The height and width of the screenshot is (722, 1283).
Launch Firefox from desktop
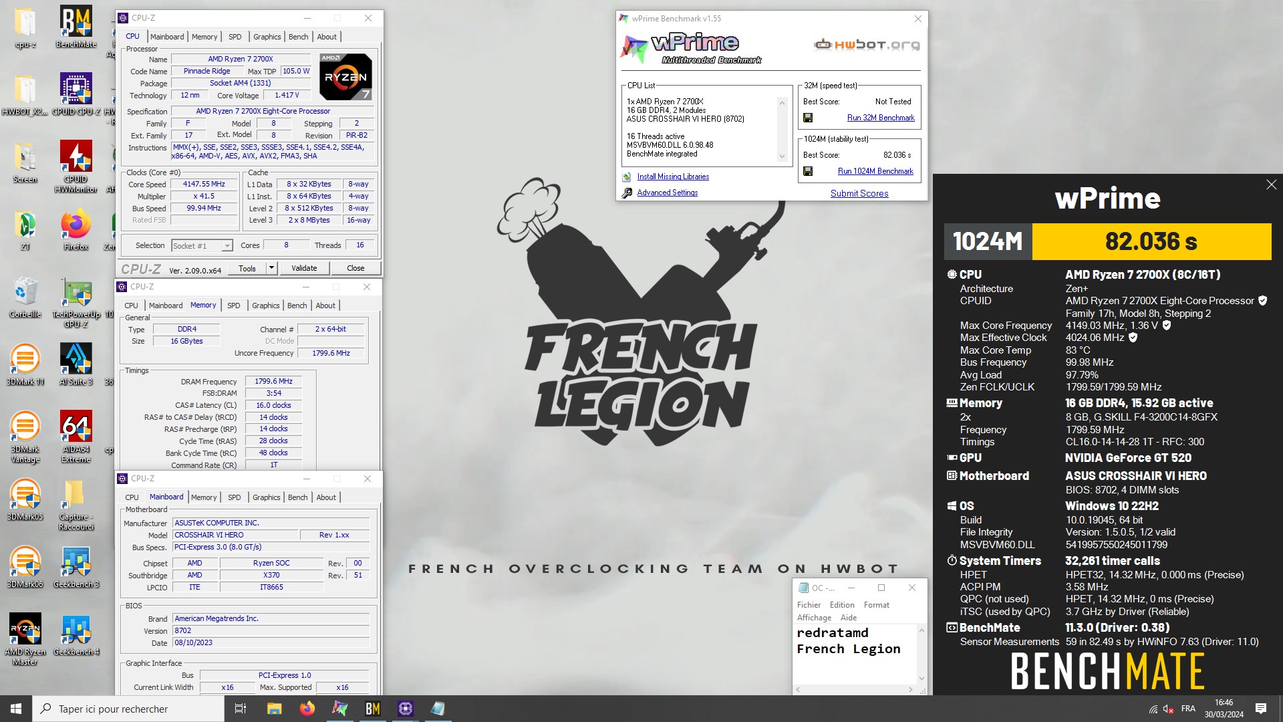tap(76, 230)
